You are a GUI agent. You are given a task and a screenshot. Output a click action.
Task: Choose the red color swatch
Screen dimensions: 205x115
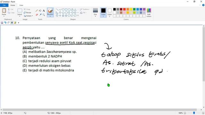click(124, 9)
